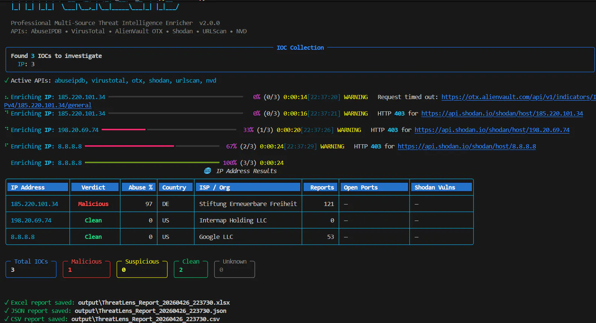Image resolution: width=596 pixels, height=323 pixels.
Task: Click the checkmark beside CSV report saved
Action: click(x=7, y=319)
